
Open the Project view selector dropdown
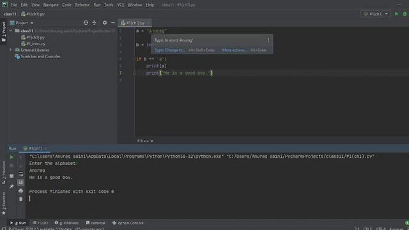point(22,23)
